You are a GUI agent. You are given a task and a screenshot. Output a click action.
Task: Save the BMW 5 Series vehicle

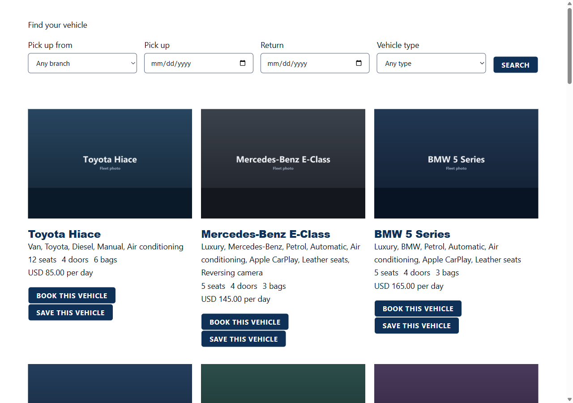pos(417,326)
